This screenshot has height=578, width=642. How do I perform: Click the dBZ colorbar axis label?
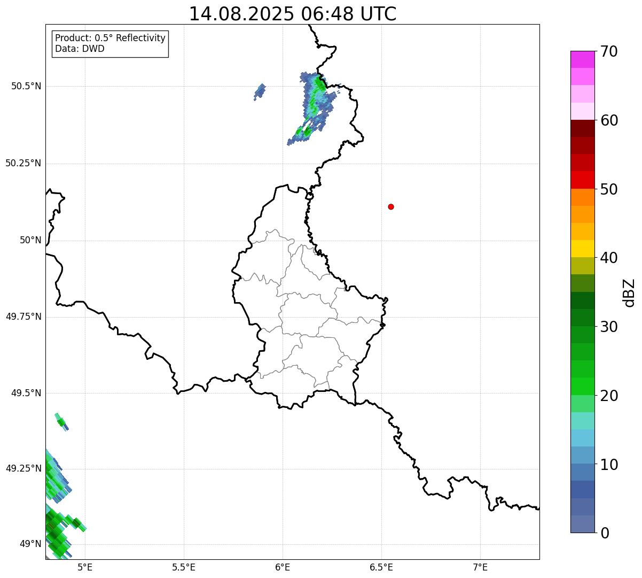(x=629, y=292)
